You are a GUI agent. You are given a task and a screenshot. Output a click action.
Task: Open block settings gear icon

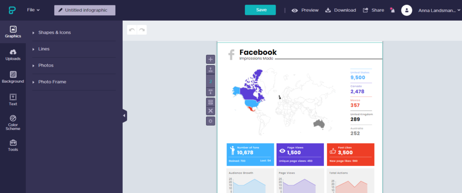210,121
